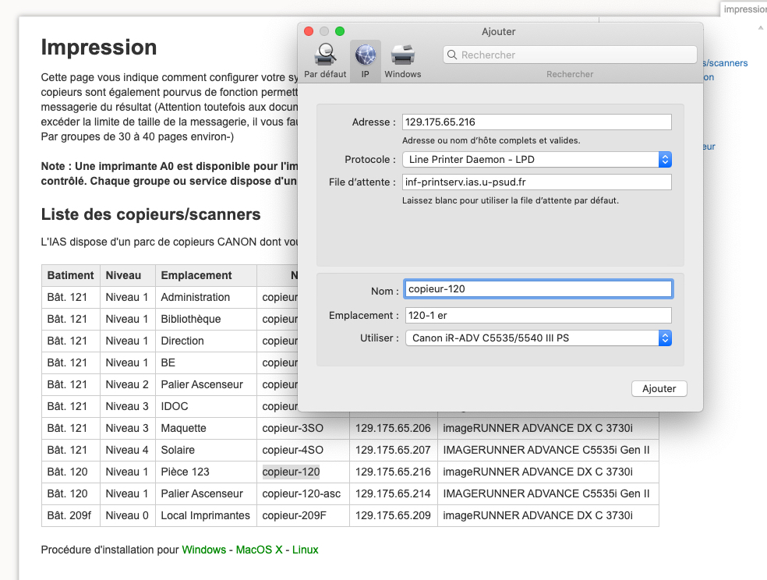Select the IP address 129.175.65.206 in table
Viewport: 767px width, 580px height.
point(393,429)
